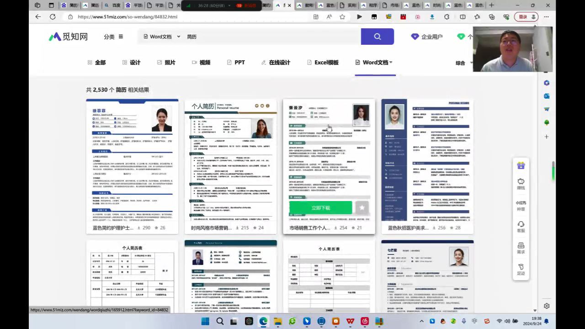Click the Windows Start button in taskbar
The height and width of the screenshot is (329, 585).
(x=205, y=321)
